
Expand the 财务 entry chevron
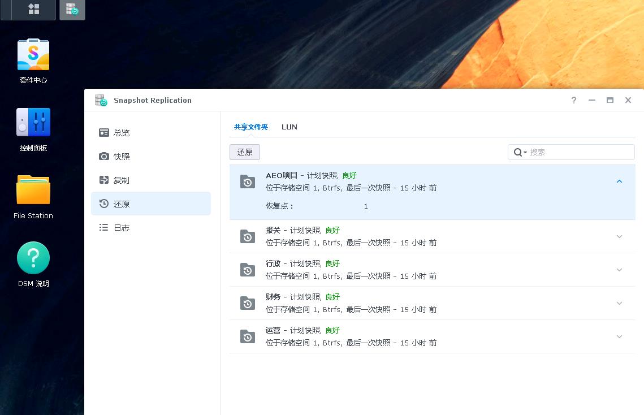619,303
